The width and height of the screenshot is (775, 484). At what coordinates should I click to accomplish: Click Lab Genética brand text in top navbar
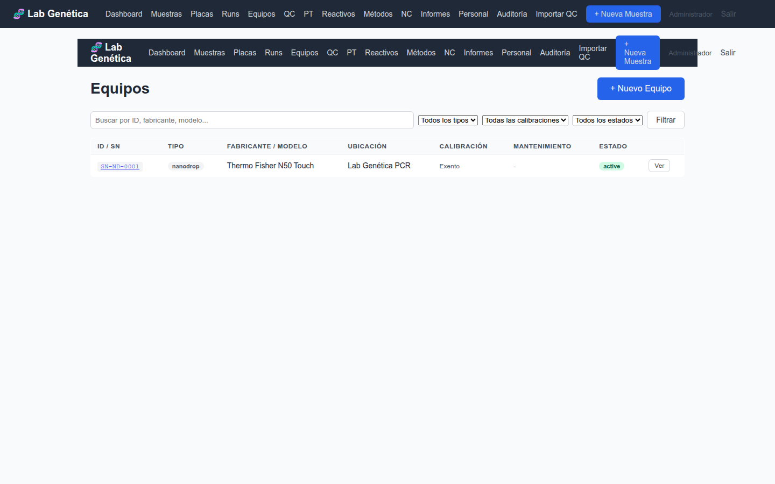point(58,14)
